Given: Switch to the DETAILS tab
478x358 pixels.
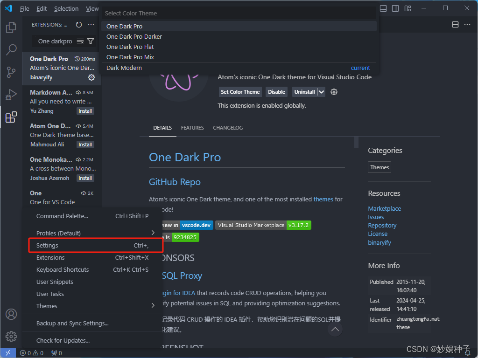Looking at the screenshot, I should (162, 128).
